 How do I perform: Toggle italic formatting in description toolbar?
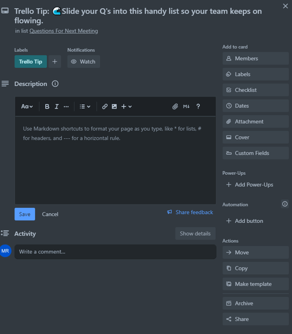(56, 106)
